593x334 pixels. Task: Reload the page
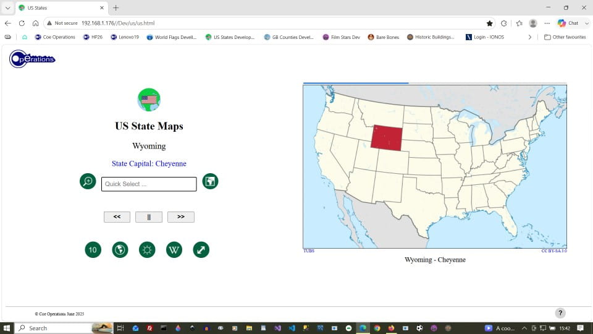(22, 23)
